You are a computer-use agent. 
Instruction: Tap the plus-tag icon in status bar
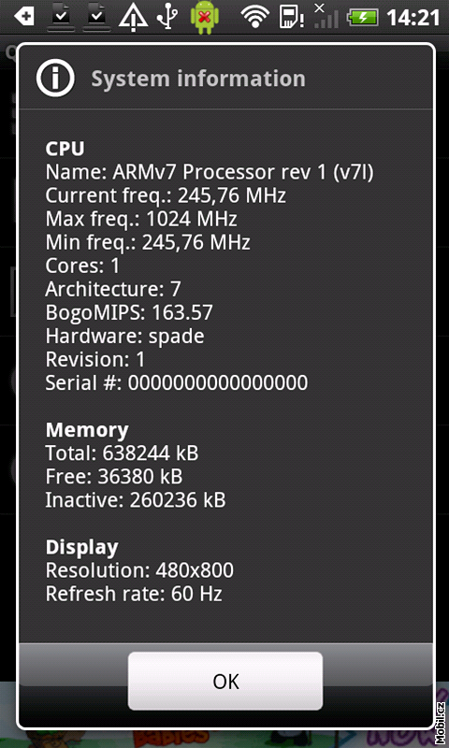click(24, 17)
